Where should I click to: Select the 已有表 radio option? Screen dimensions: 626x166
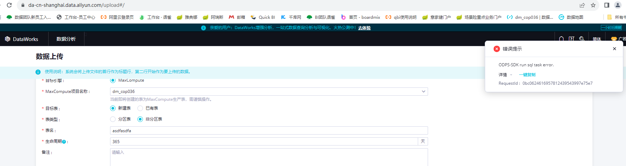point(140,108)
